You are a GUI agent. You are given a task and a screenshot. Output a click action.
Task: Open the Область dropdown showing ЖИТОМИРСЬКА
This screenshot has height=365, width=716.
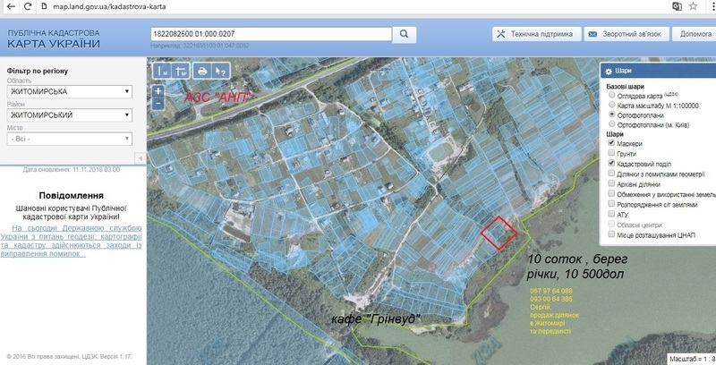69,91
